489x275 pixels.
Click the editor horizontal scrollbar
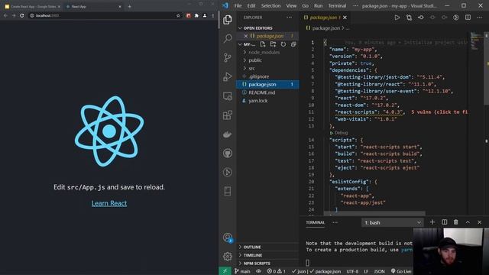coord(374,214)
